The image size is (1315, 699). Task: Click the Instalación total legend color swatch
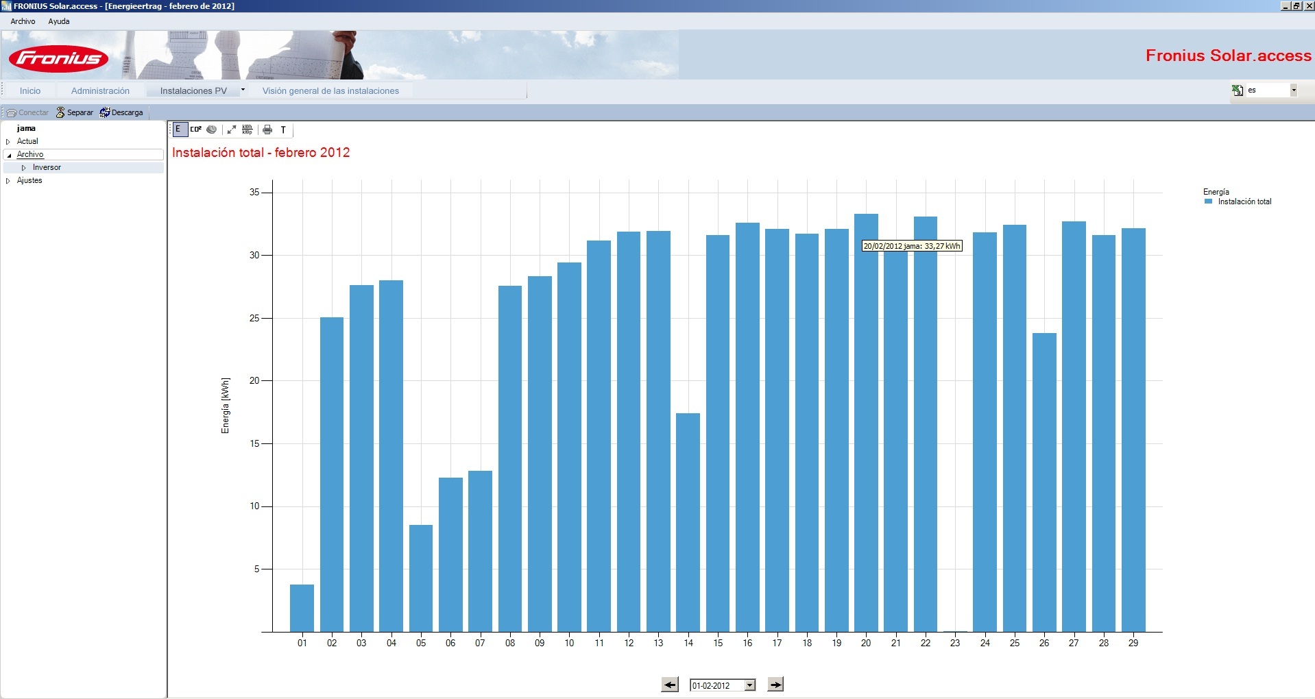(1209, 201)
